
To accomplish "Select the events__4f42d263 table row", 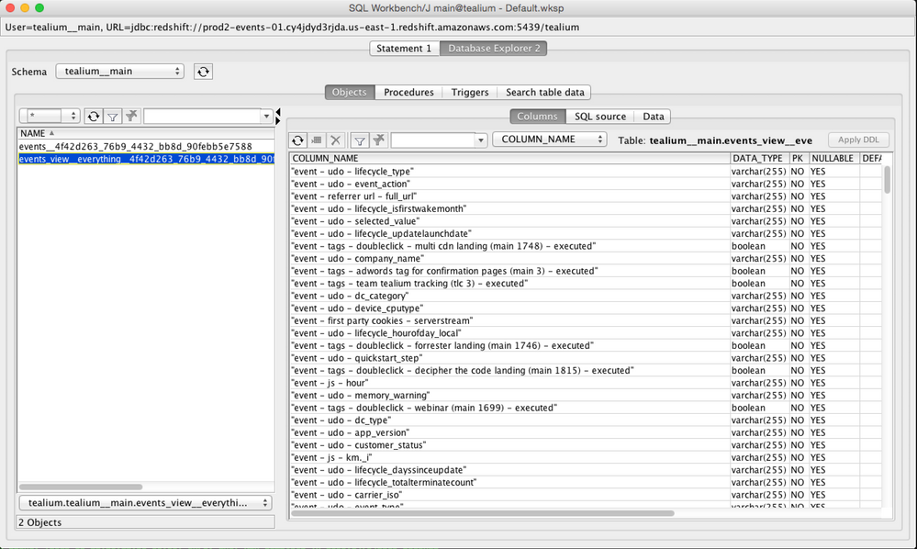I will coord(135,146).
